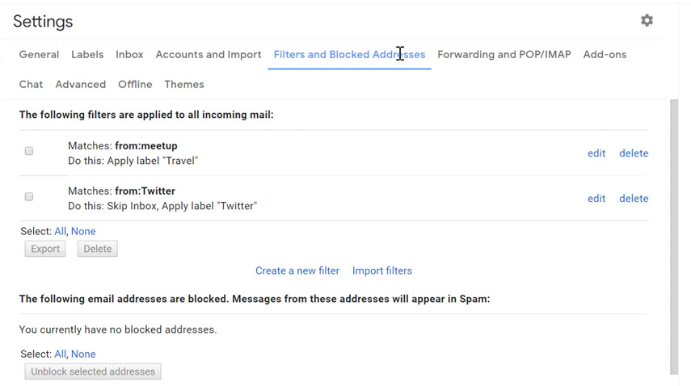
Task: Select All under the filters list
Action: (x=60, y=232)
